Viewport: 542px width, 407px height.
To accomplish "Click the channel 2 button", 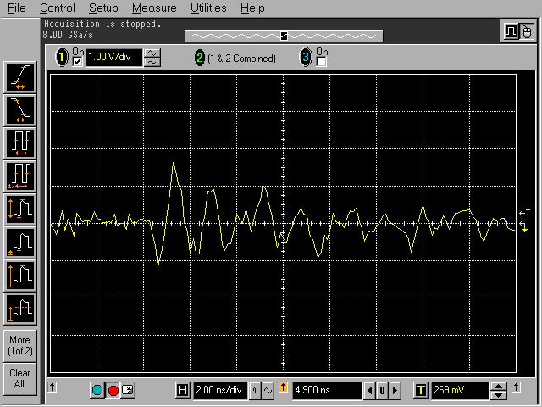I will coord(200,58).
